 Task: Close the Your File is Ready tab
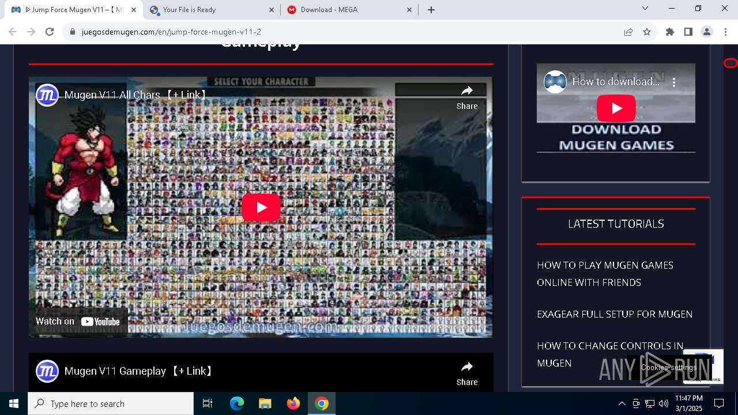272,10
